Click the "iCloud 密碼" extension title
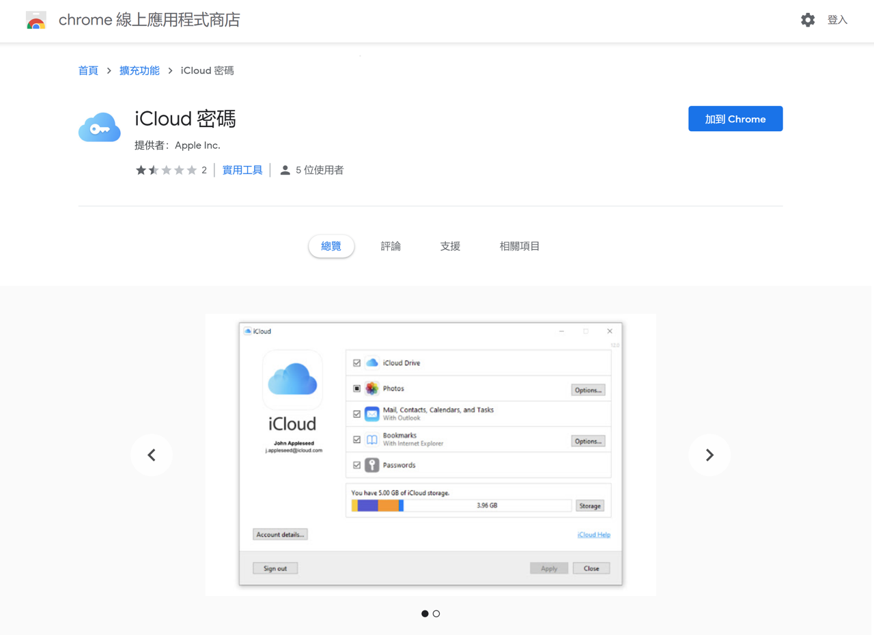 pos(185,119)
